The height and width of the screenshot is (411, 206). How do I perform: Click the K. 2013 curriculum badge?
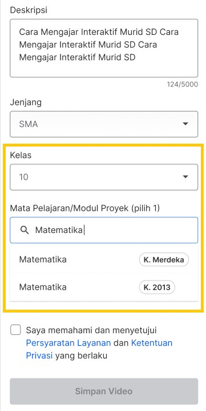click(157, 287)
